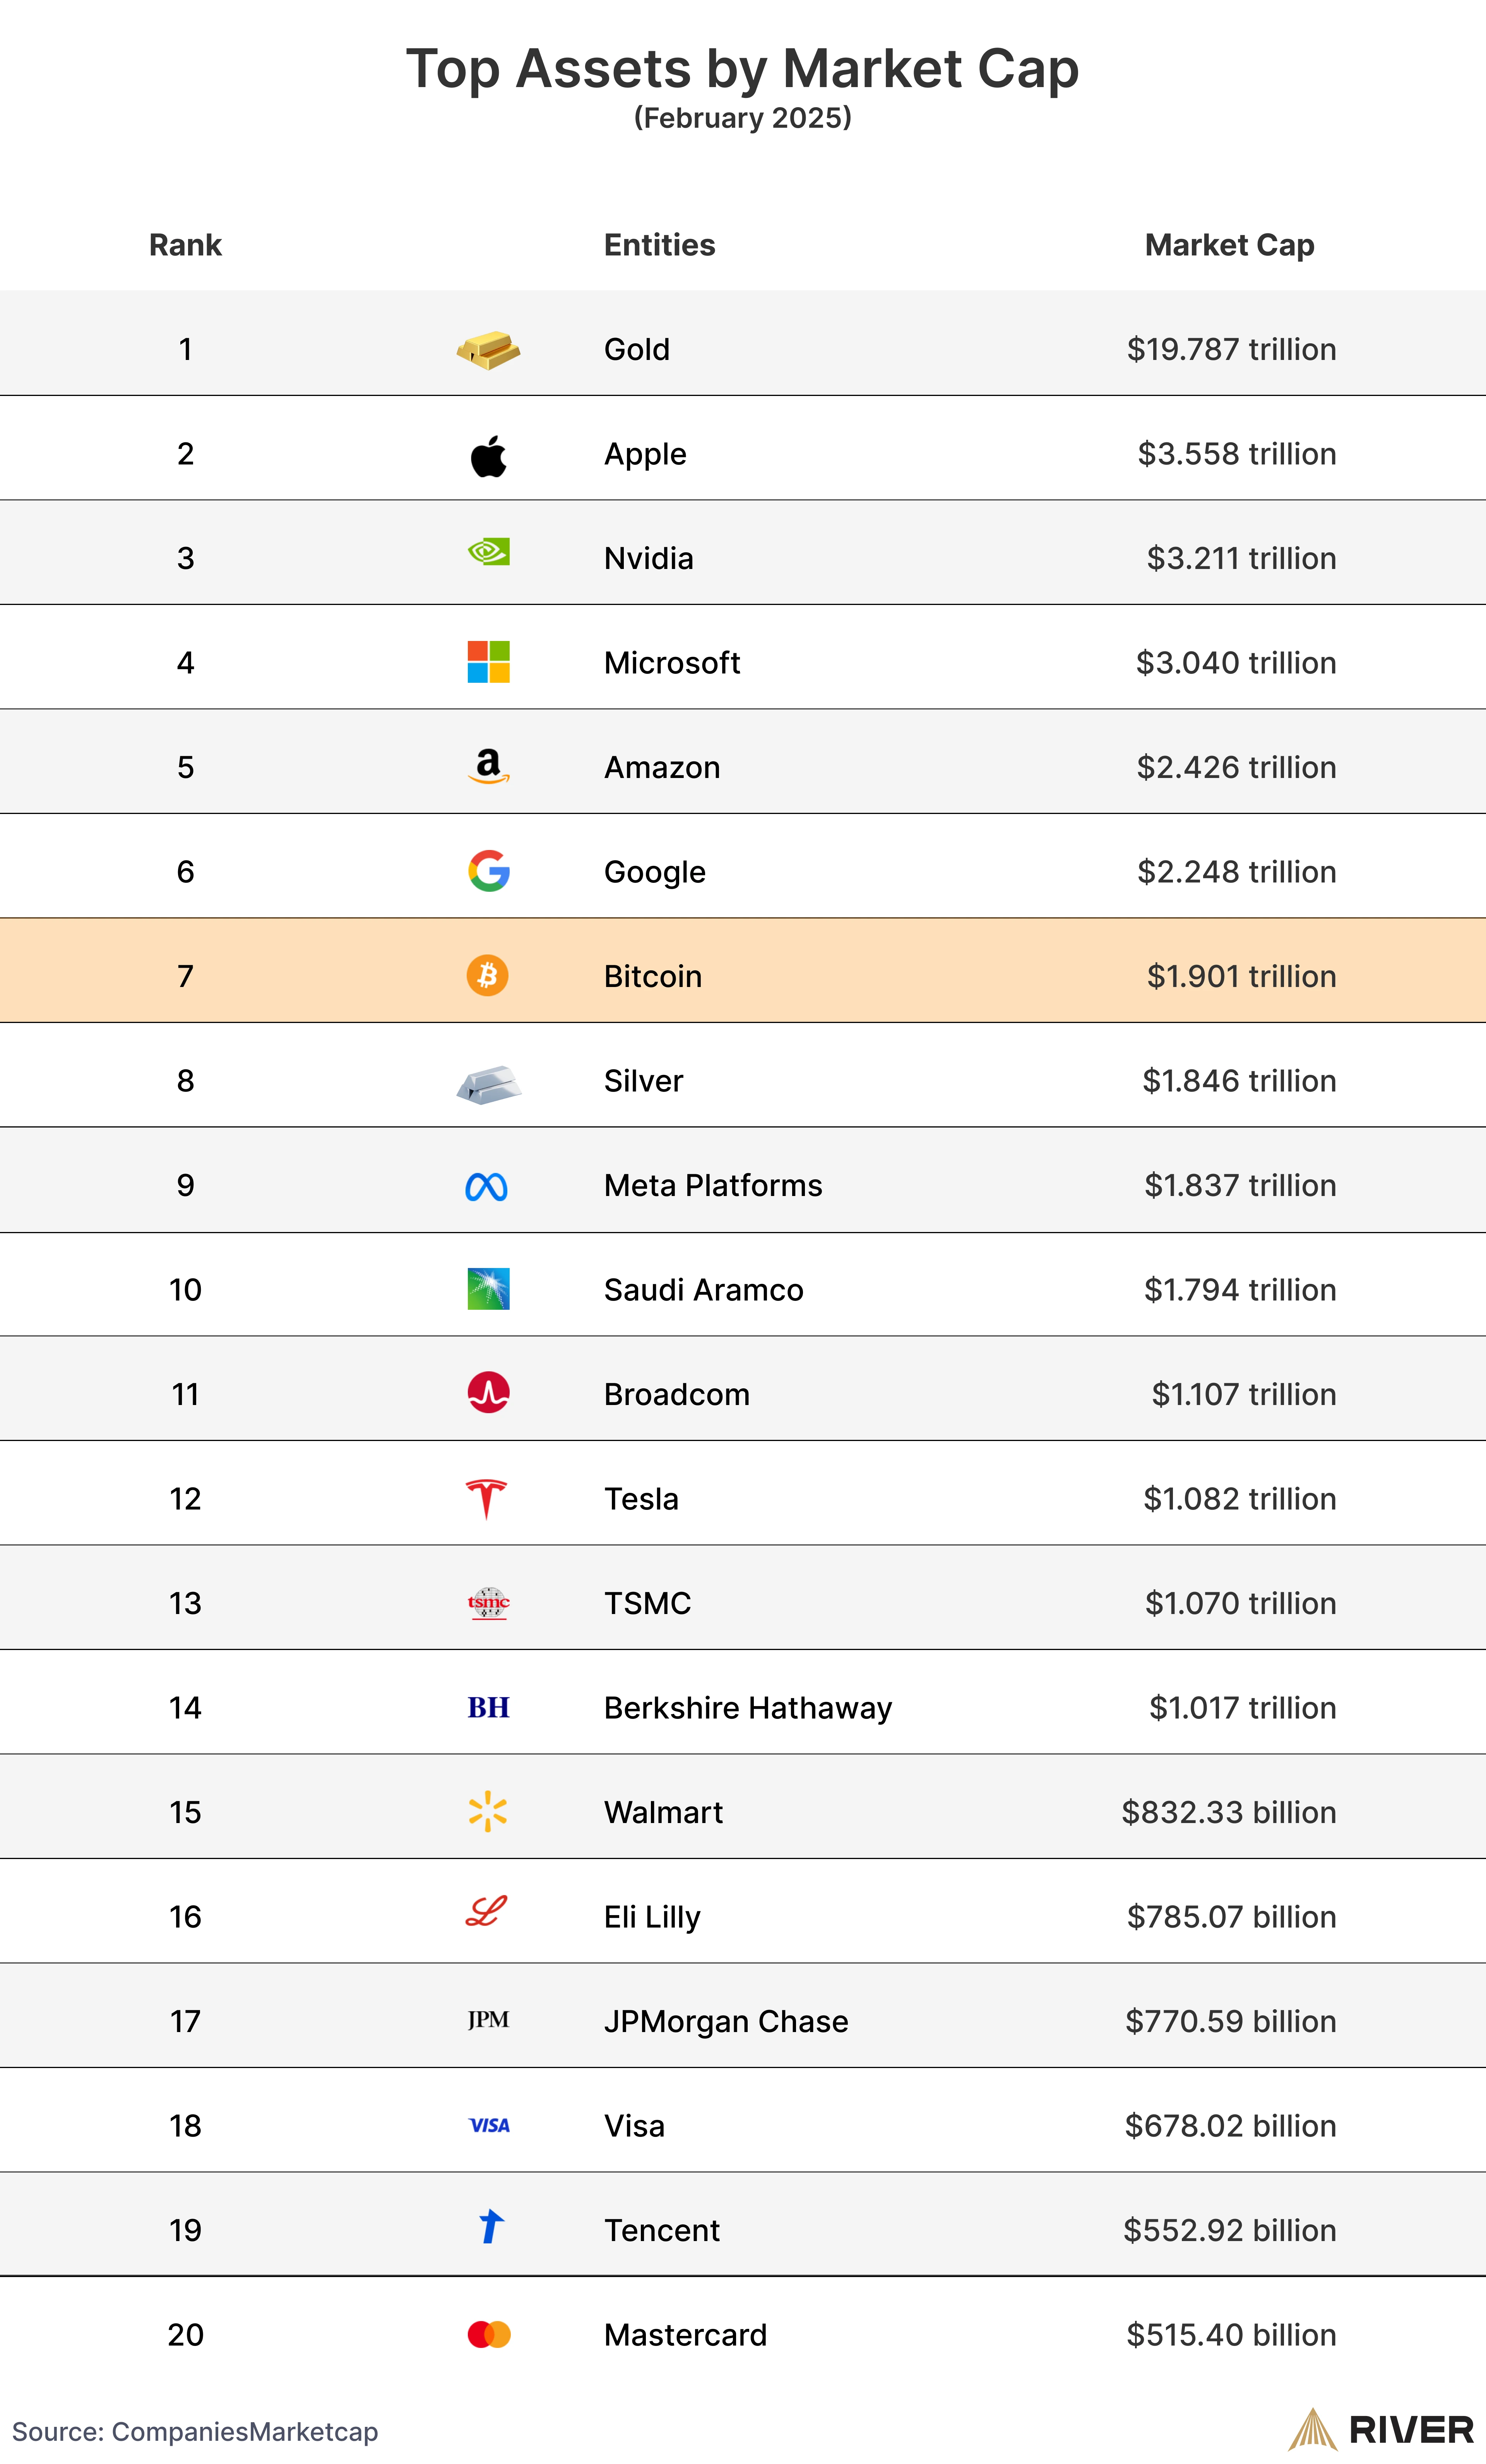Click the Microsoft four-square logo
This screenshot has width=1486, height=2464.
(x=489, y=662)
